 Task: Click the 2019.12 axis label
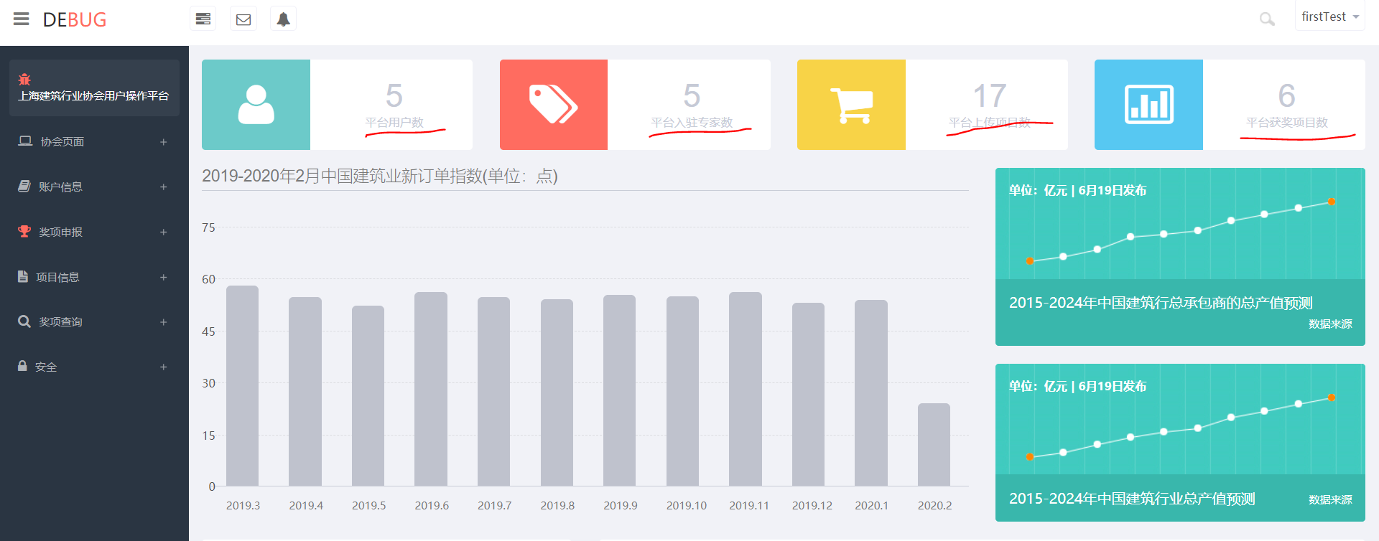coord(812,506)
